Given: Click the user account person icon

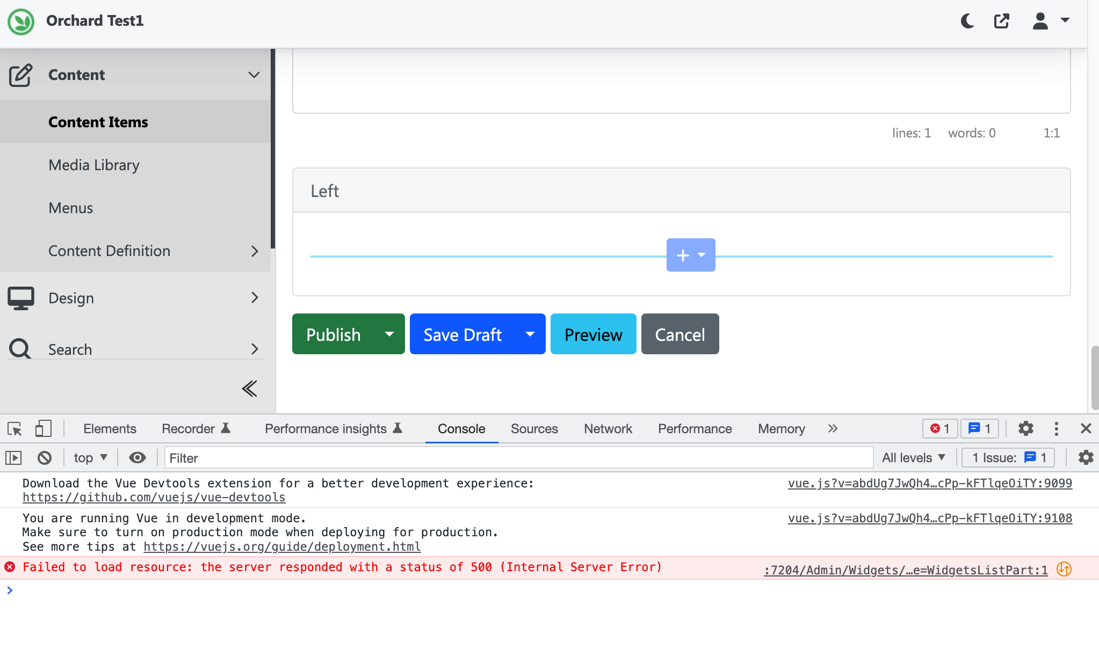Looking at the screenshot, I should coord(1040,21).
